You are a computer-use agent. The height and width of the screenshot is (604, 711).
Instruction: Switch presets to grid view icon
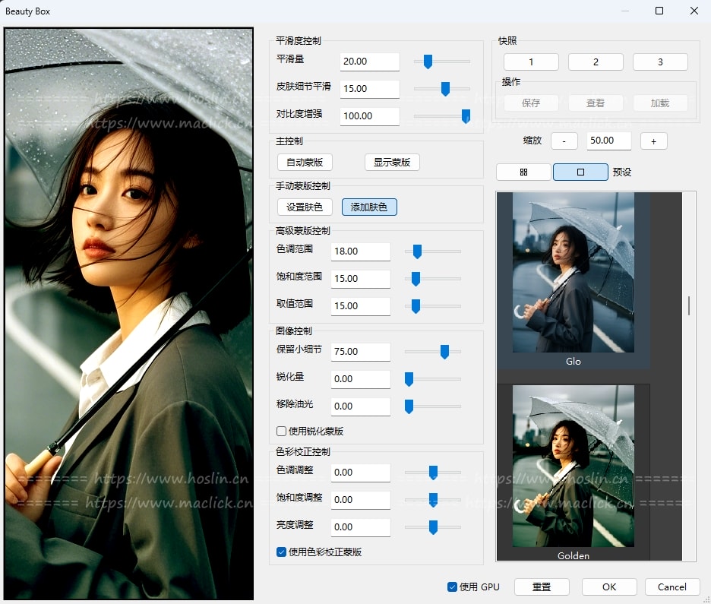click(x=523, y=172)
